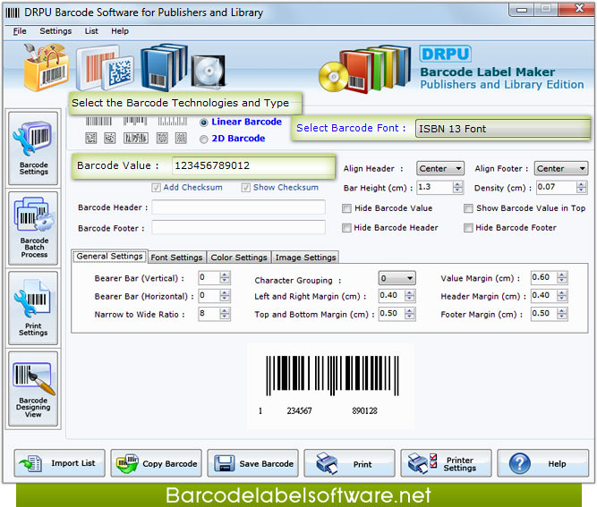The width and height of the screenshot is (597, 507).
Task: Click the CD case header icon
Action: coord(209,71)
